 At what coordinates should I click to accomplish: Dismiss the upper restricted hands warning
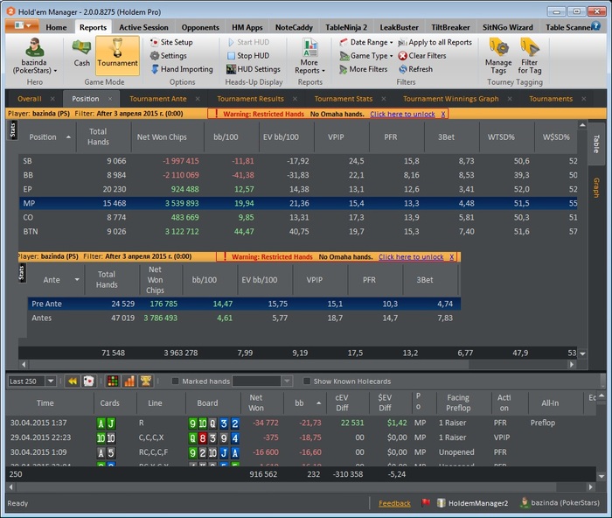pyautogui.click(x=443, y=114)
